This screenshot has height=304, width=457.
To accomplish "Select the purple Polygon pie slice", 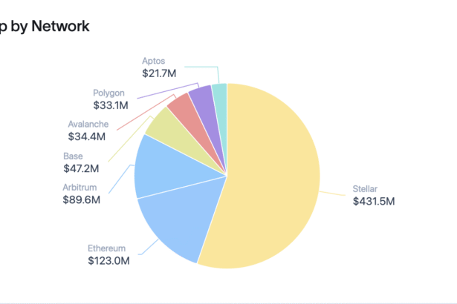I will (202, 102).
